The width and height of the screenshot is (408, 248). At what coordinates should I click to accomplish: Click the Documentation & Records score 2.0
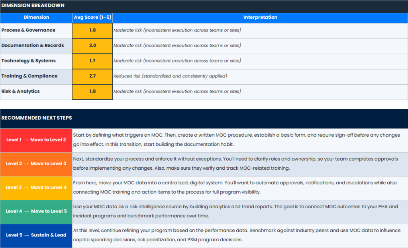(92, 46)
